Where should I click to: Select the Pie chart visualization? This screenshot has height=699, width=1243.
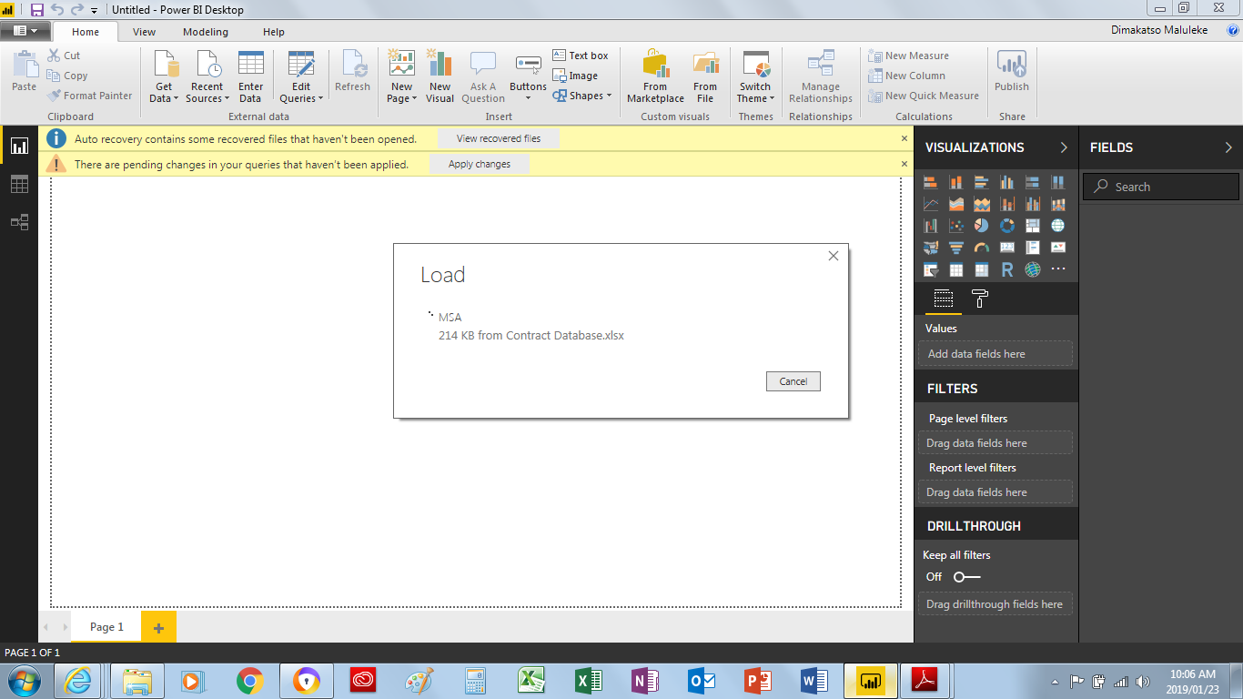981,226
